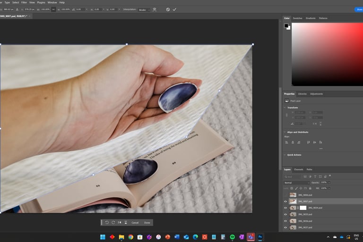Switch to the Channels tab

299,169
